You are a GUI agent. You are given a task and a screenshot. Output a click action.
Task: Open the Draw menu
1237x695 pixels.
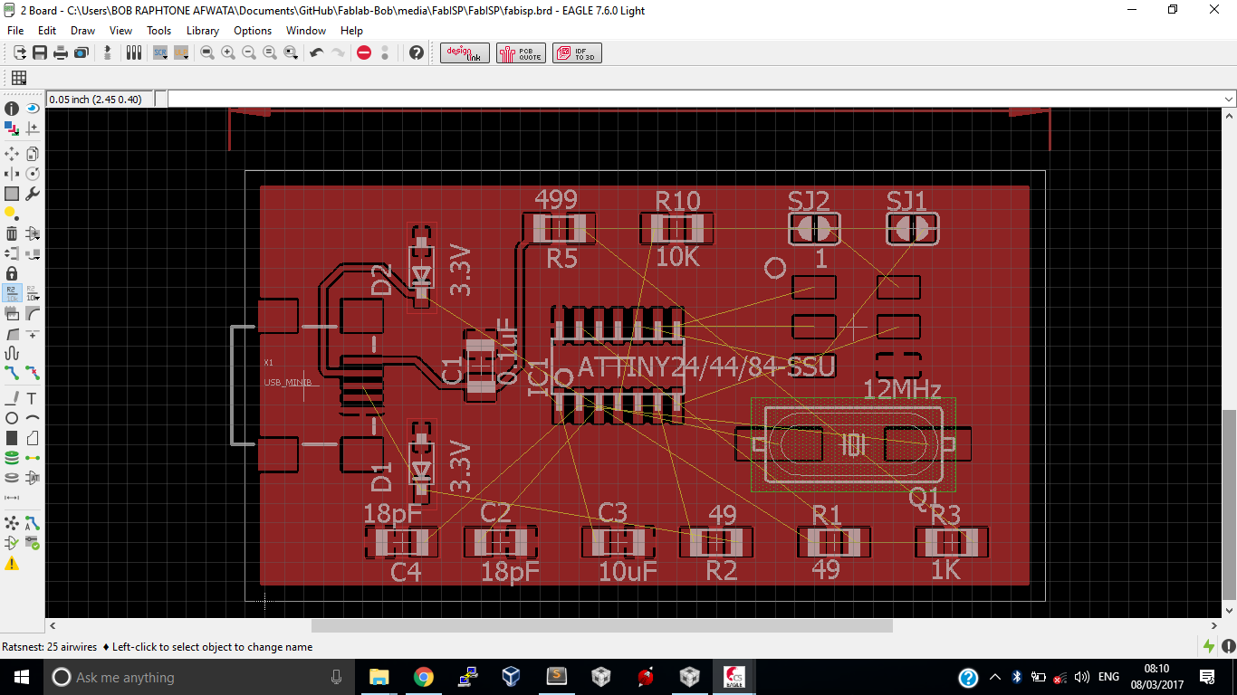pos(82,30)
